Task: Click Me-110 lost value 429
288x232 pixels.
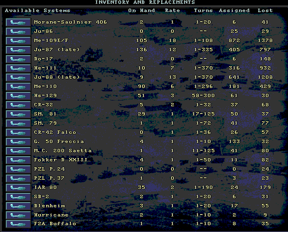Action: tap(265, 87)
